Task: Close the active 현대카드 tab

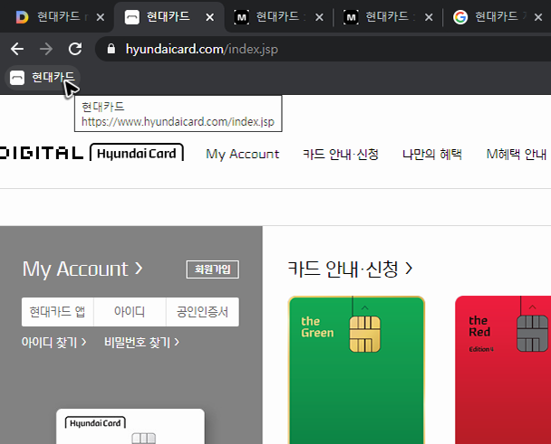Action: pos(209,17)
